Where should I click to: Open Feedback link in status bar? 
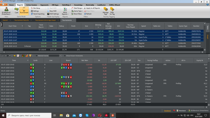pyautogui.click(x=167, y=111)
